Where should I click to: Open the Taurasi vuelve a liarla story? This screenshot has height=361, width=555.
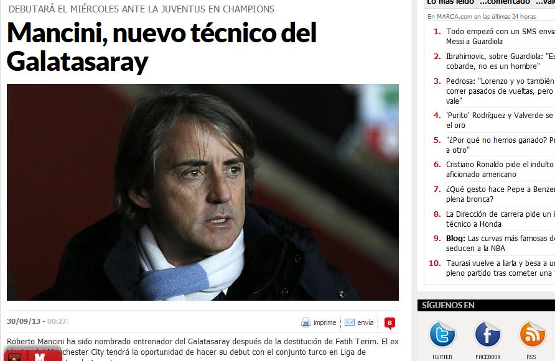click(500, 268)
